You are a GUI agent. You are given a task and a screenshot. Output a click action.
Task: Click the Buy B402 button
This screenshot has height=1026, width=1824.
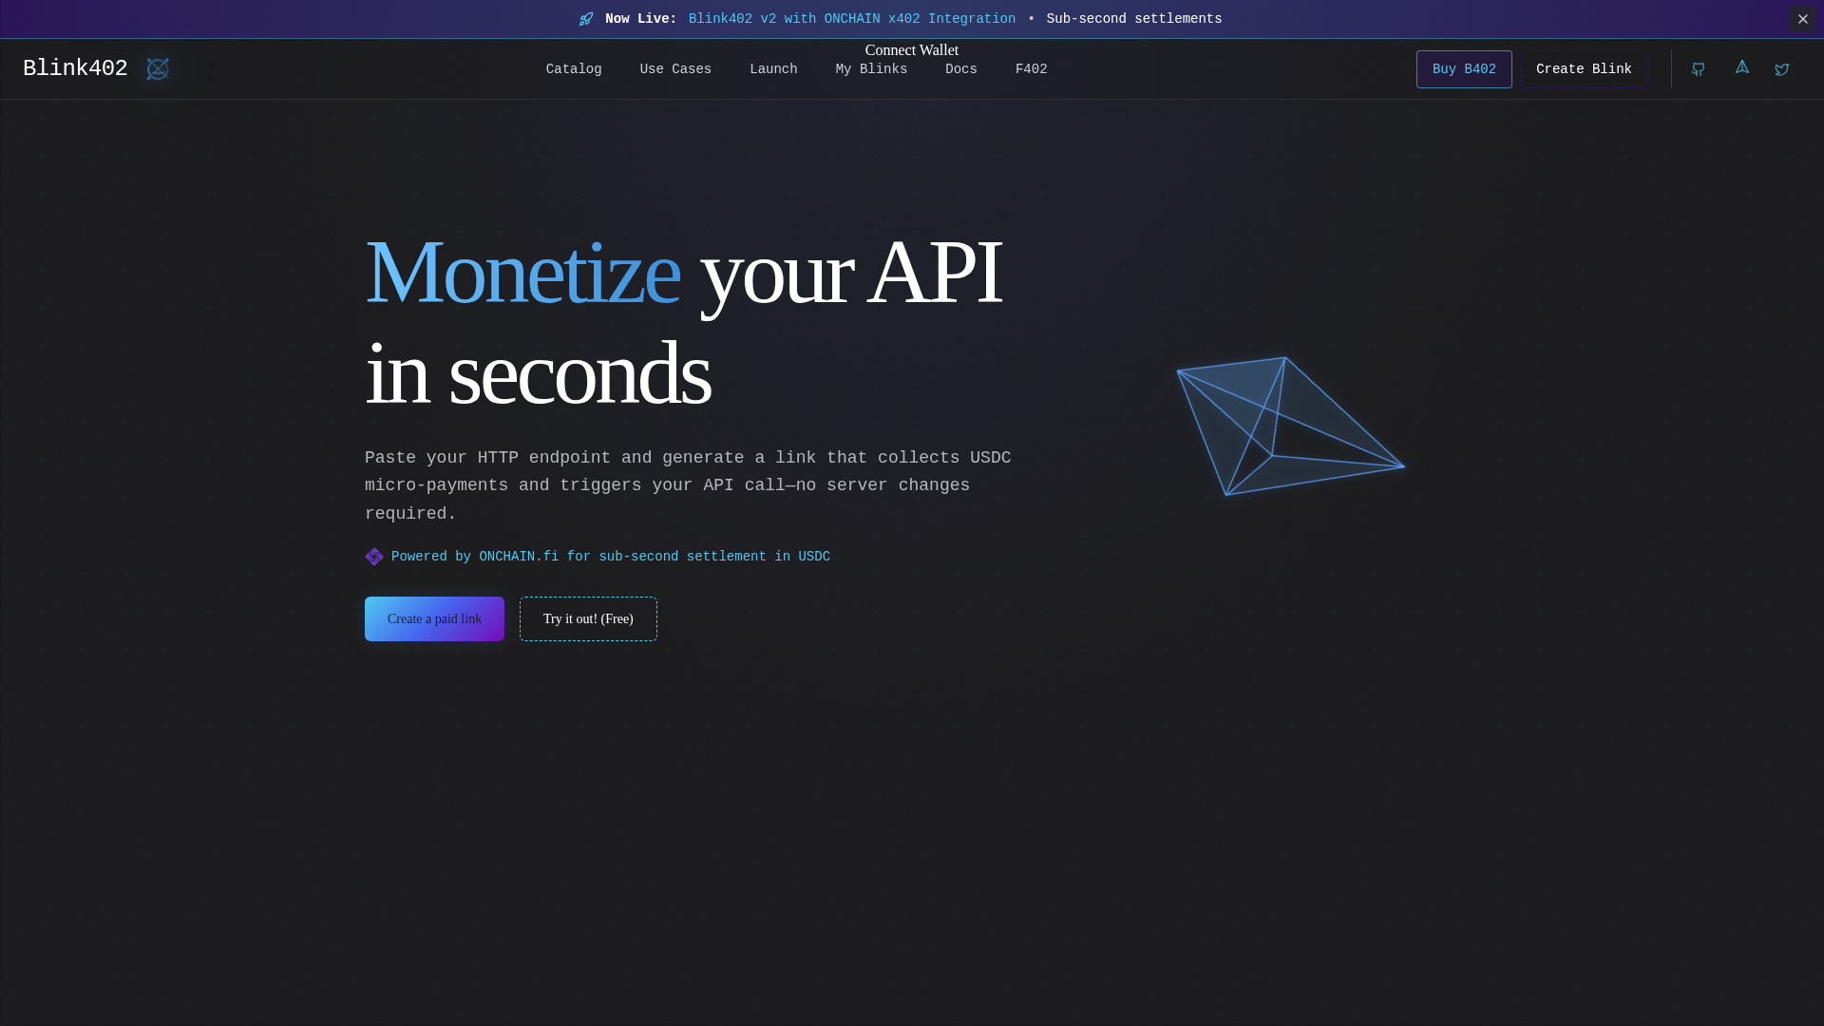click(x=1464, y=69)
